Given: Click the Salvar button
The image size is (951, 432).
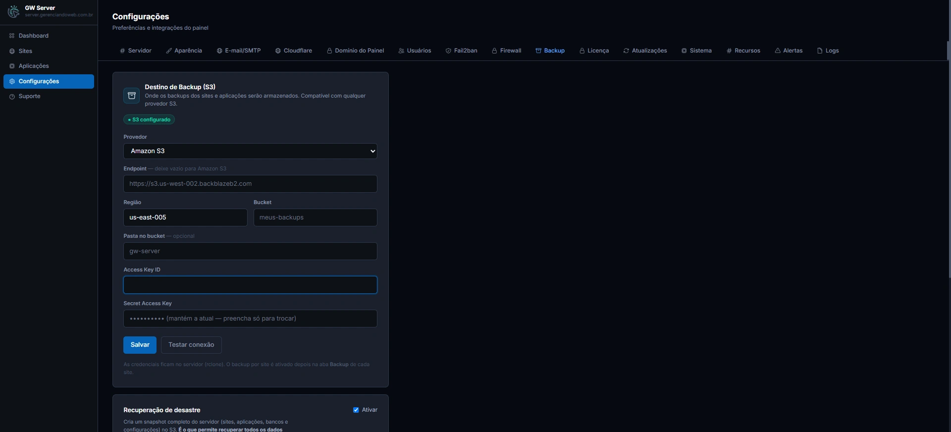Looking at the screenshot, I should pos(140,345).
